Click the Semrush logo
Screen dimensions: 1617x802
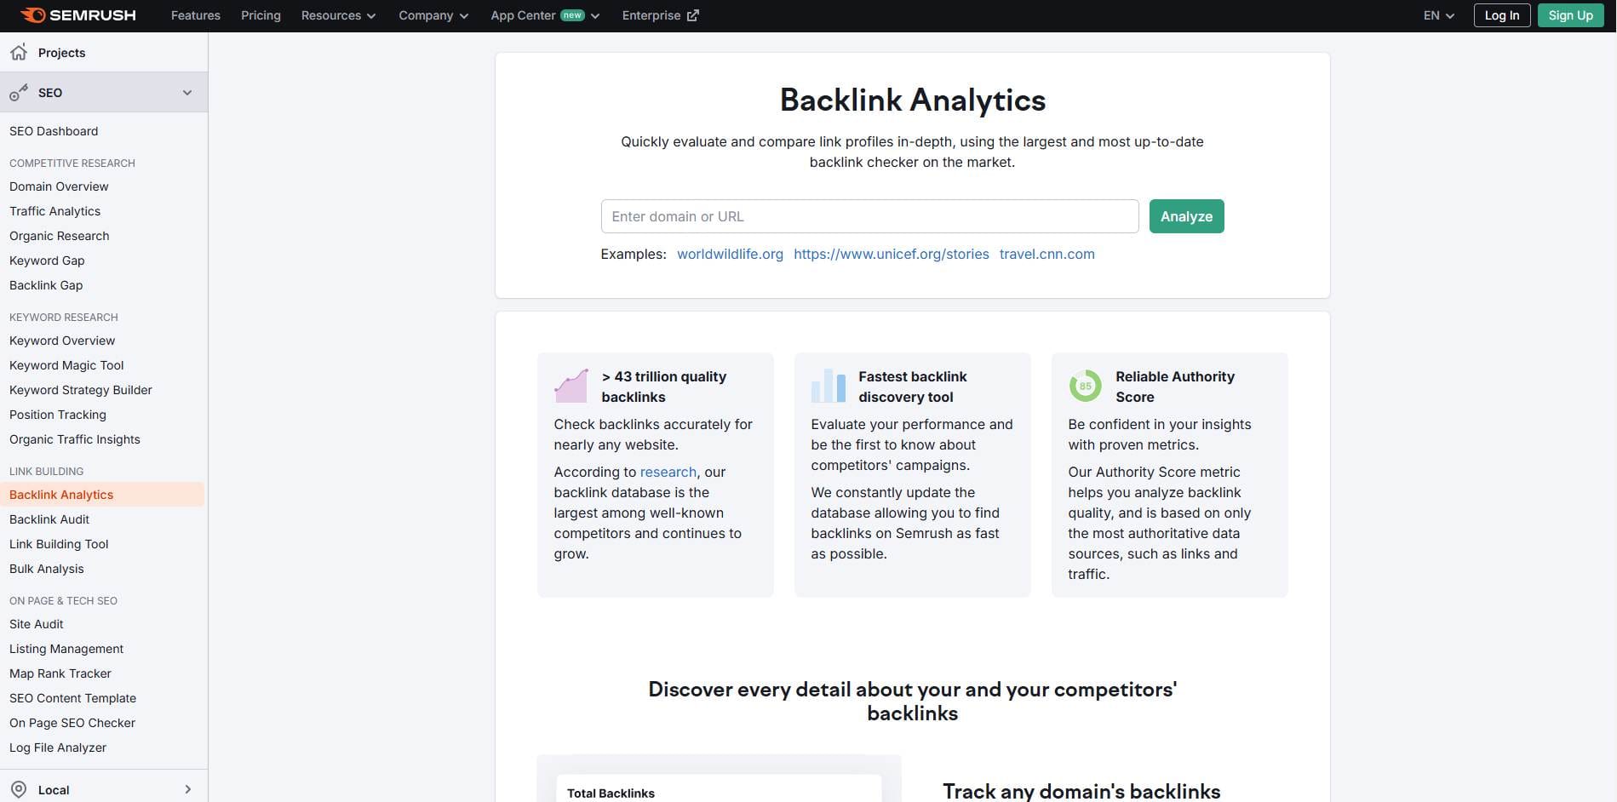click(77, 15)
